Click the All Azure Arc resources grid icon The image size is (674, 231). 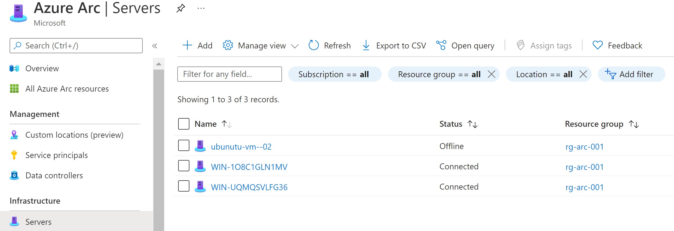pyautogui.click(x=14, y=89)
